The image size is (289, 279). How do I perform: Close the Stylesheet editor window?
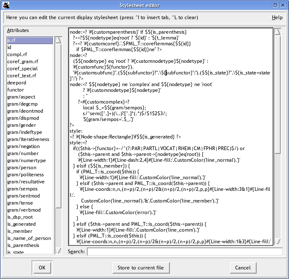[282, 5]
